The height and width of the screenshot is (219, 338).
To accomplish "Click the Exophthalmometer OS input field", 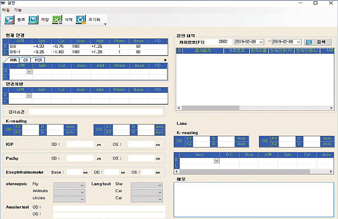I will (148, 172).
